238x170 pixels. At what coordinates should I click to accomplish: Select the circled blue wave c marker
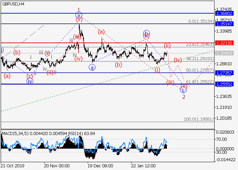click(x=183, y=90)
